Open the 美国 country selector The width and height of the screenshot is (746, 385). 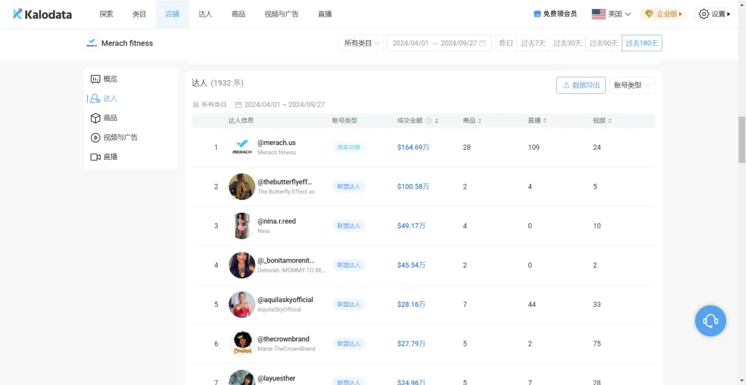point(611,14)
